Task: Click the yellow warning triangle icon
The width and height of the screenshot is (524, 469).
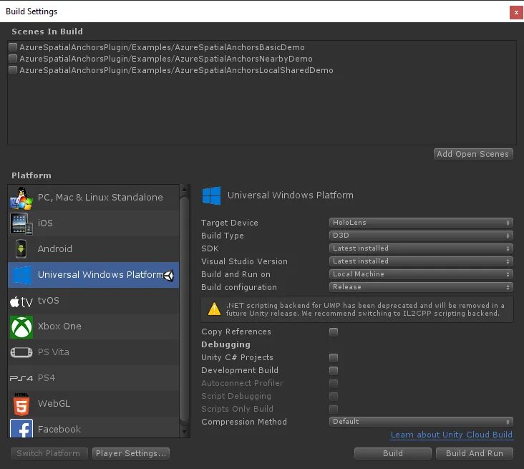Action: 214,309
